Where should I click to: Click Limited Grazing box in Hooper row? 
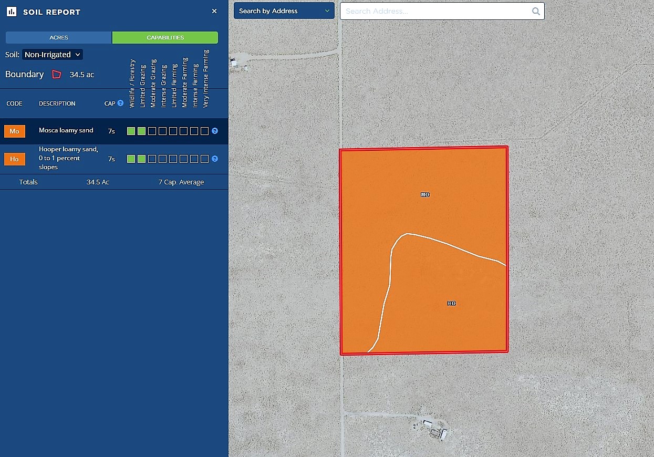141,159
